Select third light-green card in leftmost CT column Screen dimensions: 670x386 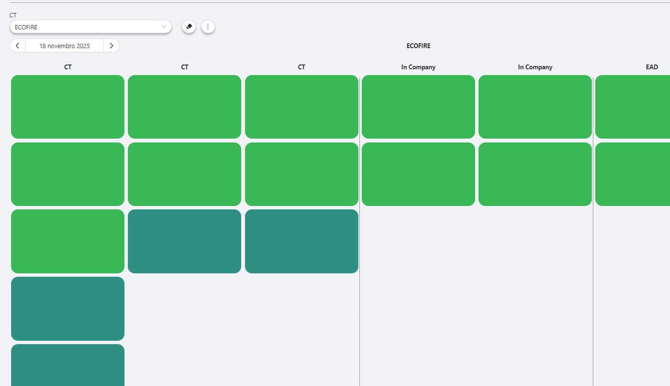click(68, 241)
